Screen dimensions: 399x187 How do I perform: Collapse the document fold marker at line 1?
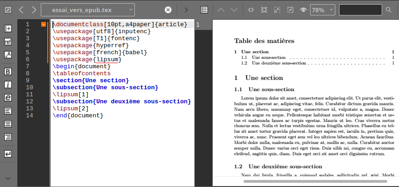point(44,24)
